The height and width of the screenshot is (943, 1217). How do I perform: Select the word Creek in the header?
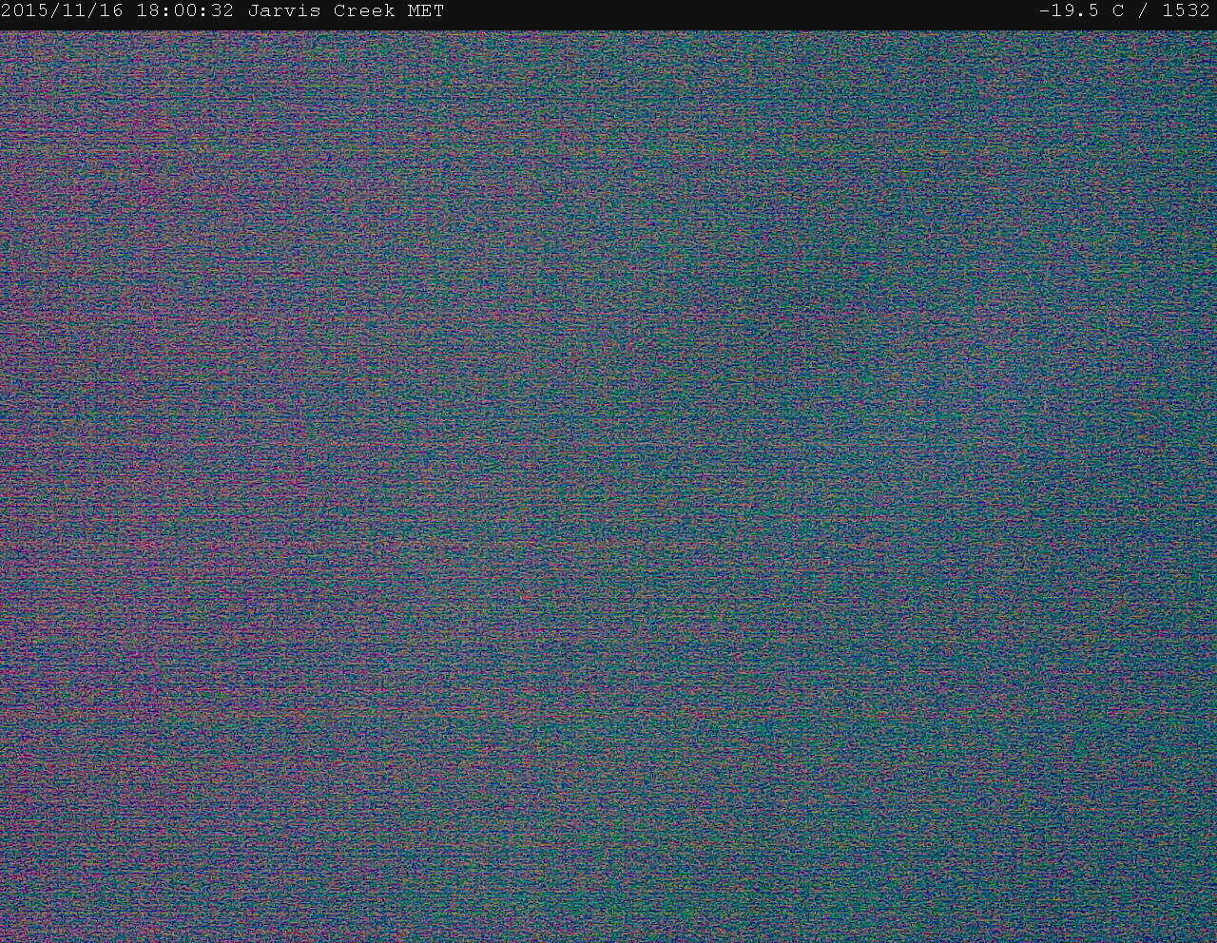364,11
